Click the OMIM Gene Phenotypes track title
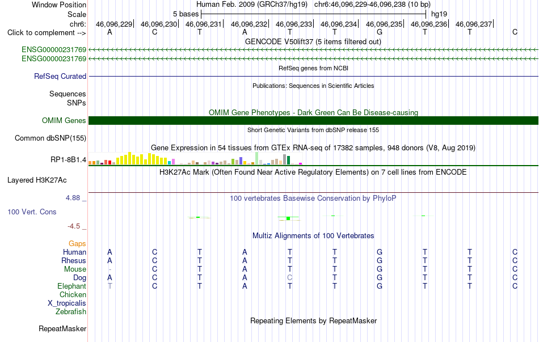 point(313,112)
